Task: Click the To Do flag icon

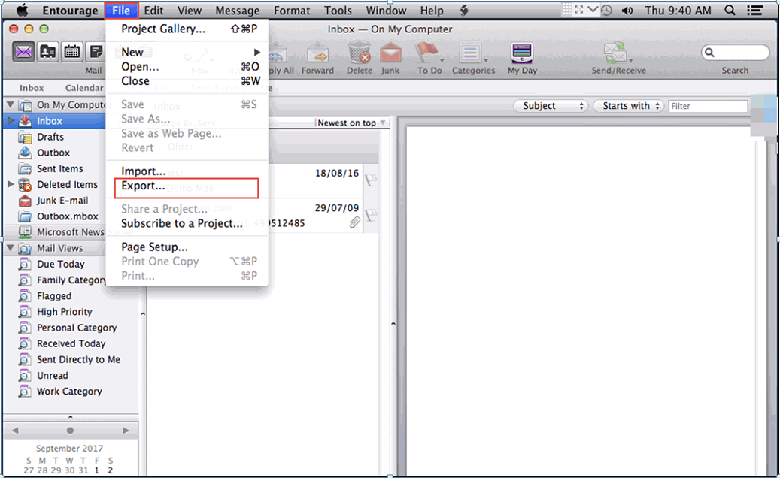Action: click(427, 53)
